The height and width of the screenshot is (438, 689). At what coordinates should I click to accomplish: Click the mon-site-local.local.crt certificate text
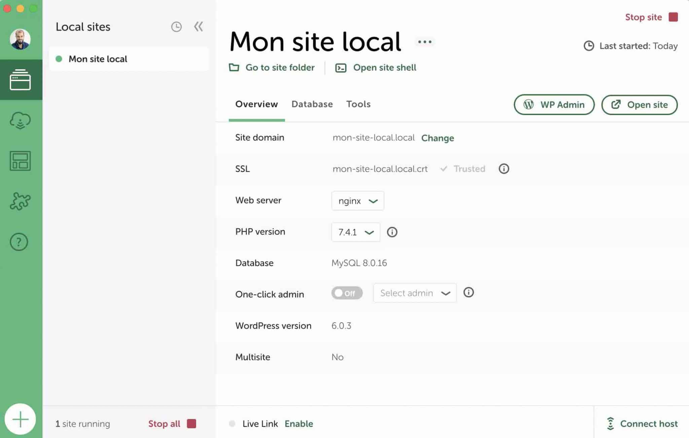pyautogui.click(x=380, y=169)
